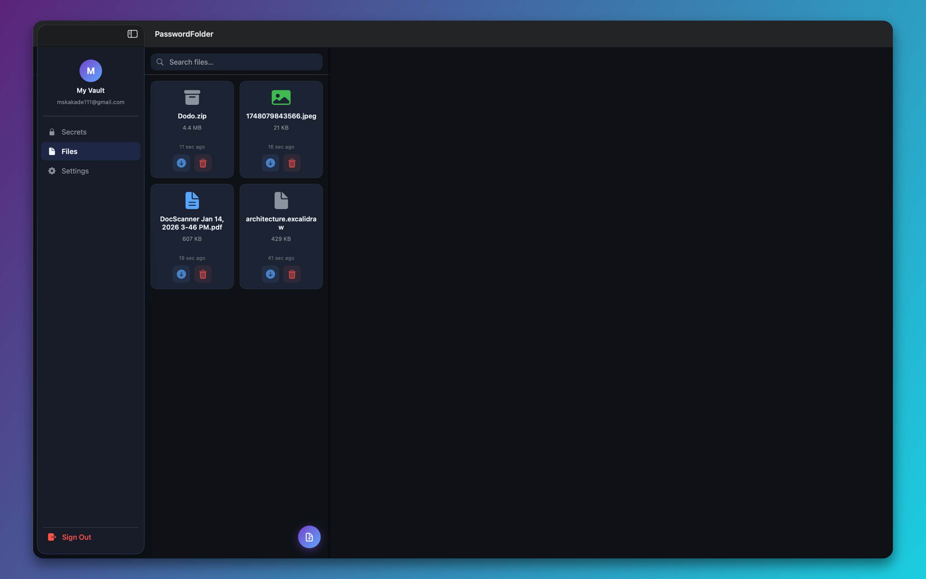Delete the Dodo.zip archive
This screenshot has width=926, height=579.
click(203, 163)
